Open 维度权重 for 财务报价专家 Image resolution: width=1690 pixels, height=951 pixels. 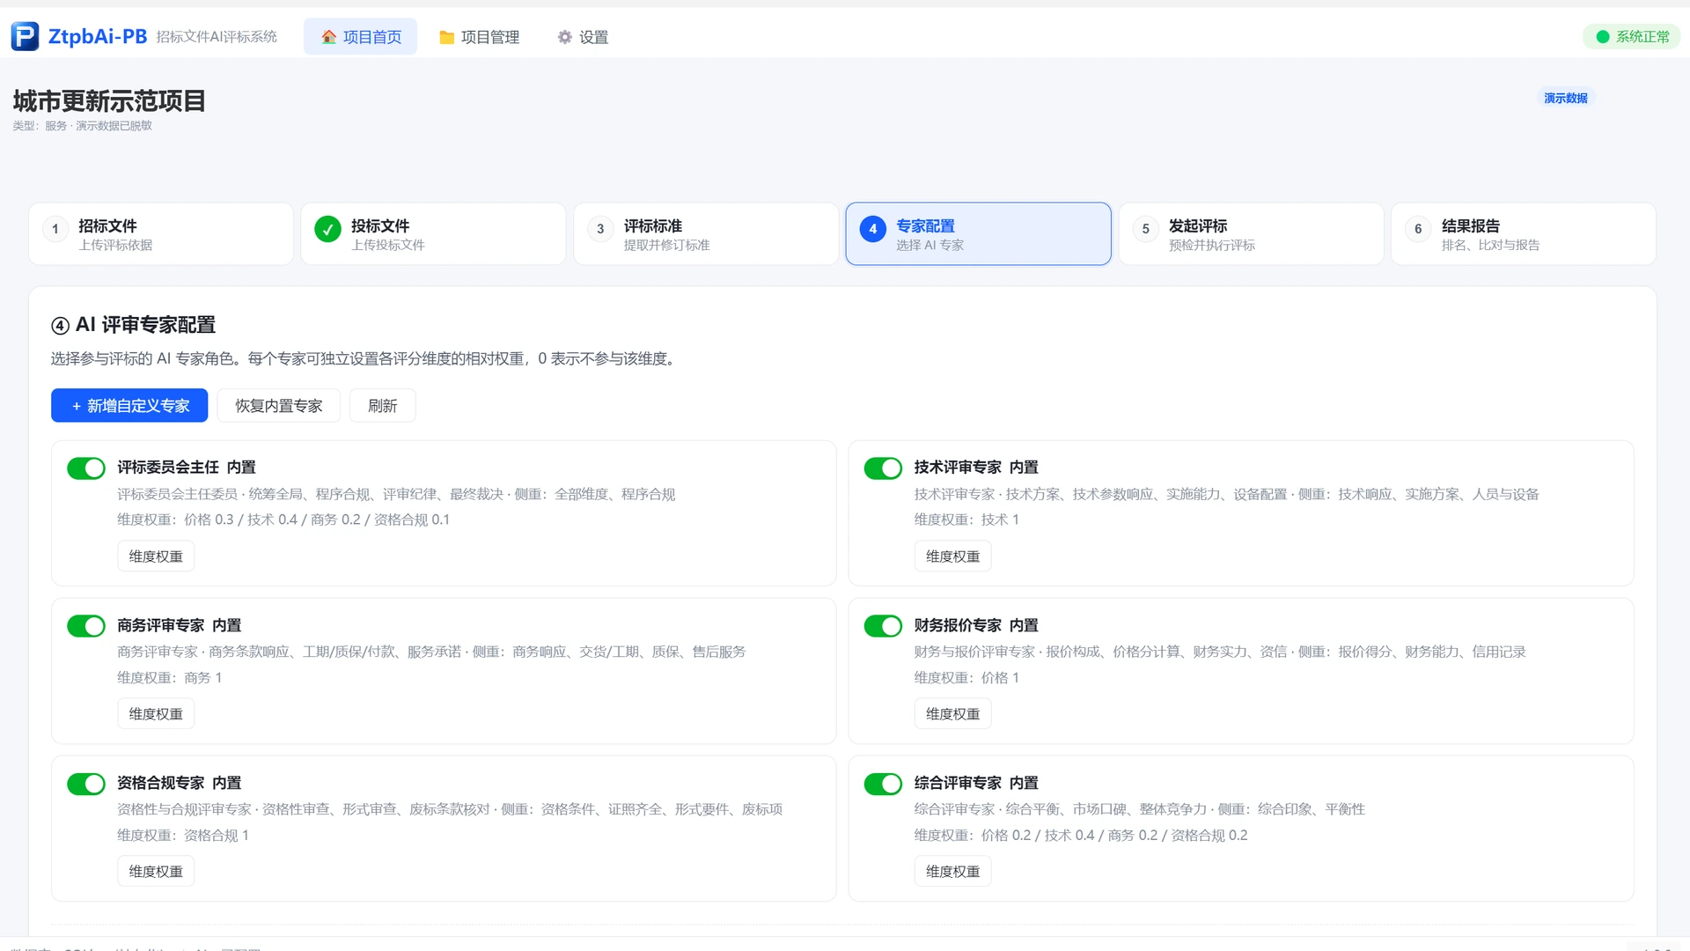952,714
